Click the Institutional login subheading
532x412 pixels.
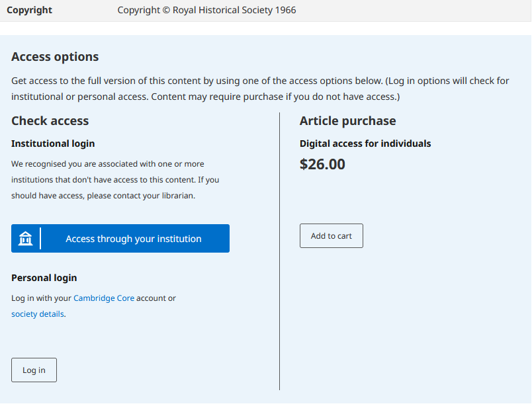[53, 144]
